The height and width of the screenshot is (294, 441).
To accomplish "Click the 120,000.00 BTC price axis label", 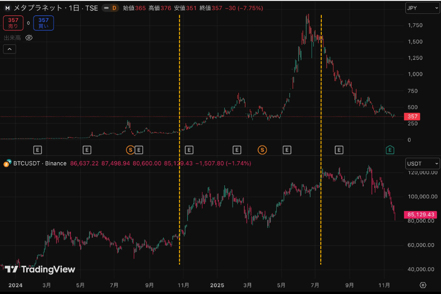I will point(423,172).
